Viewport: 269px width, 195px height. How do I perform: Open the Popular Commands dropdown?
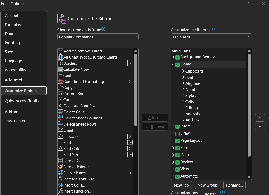coord(98,37)
